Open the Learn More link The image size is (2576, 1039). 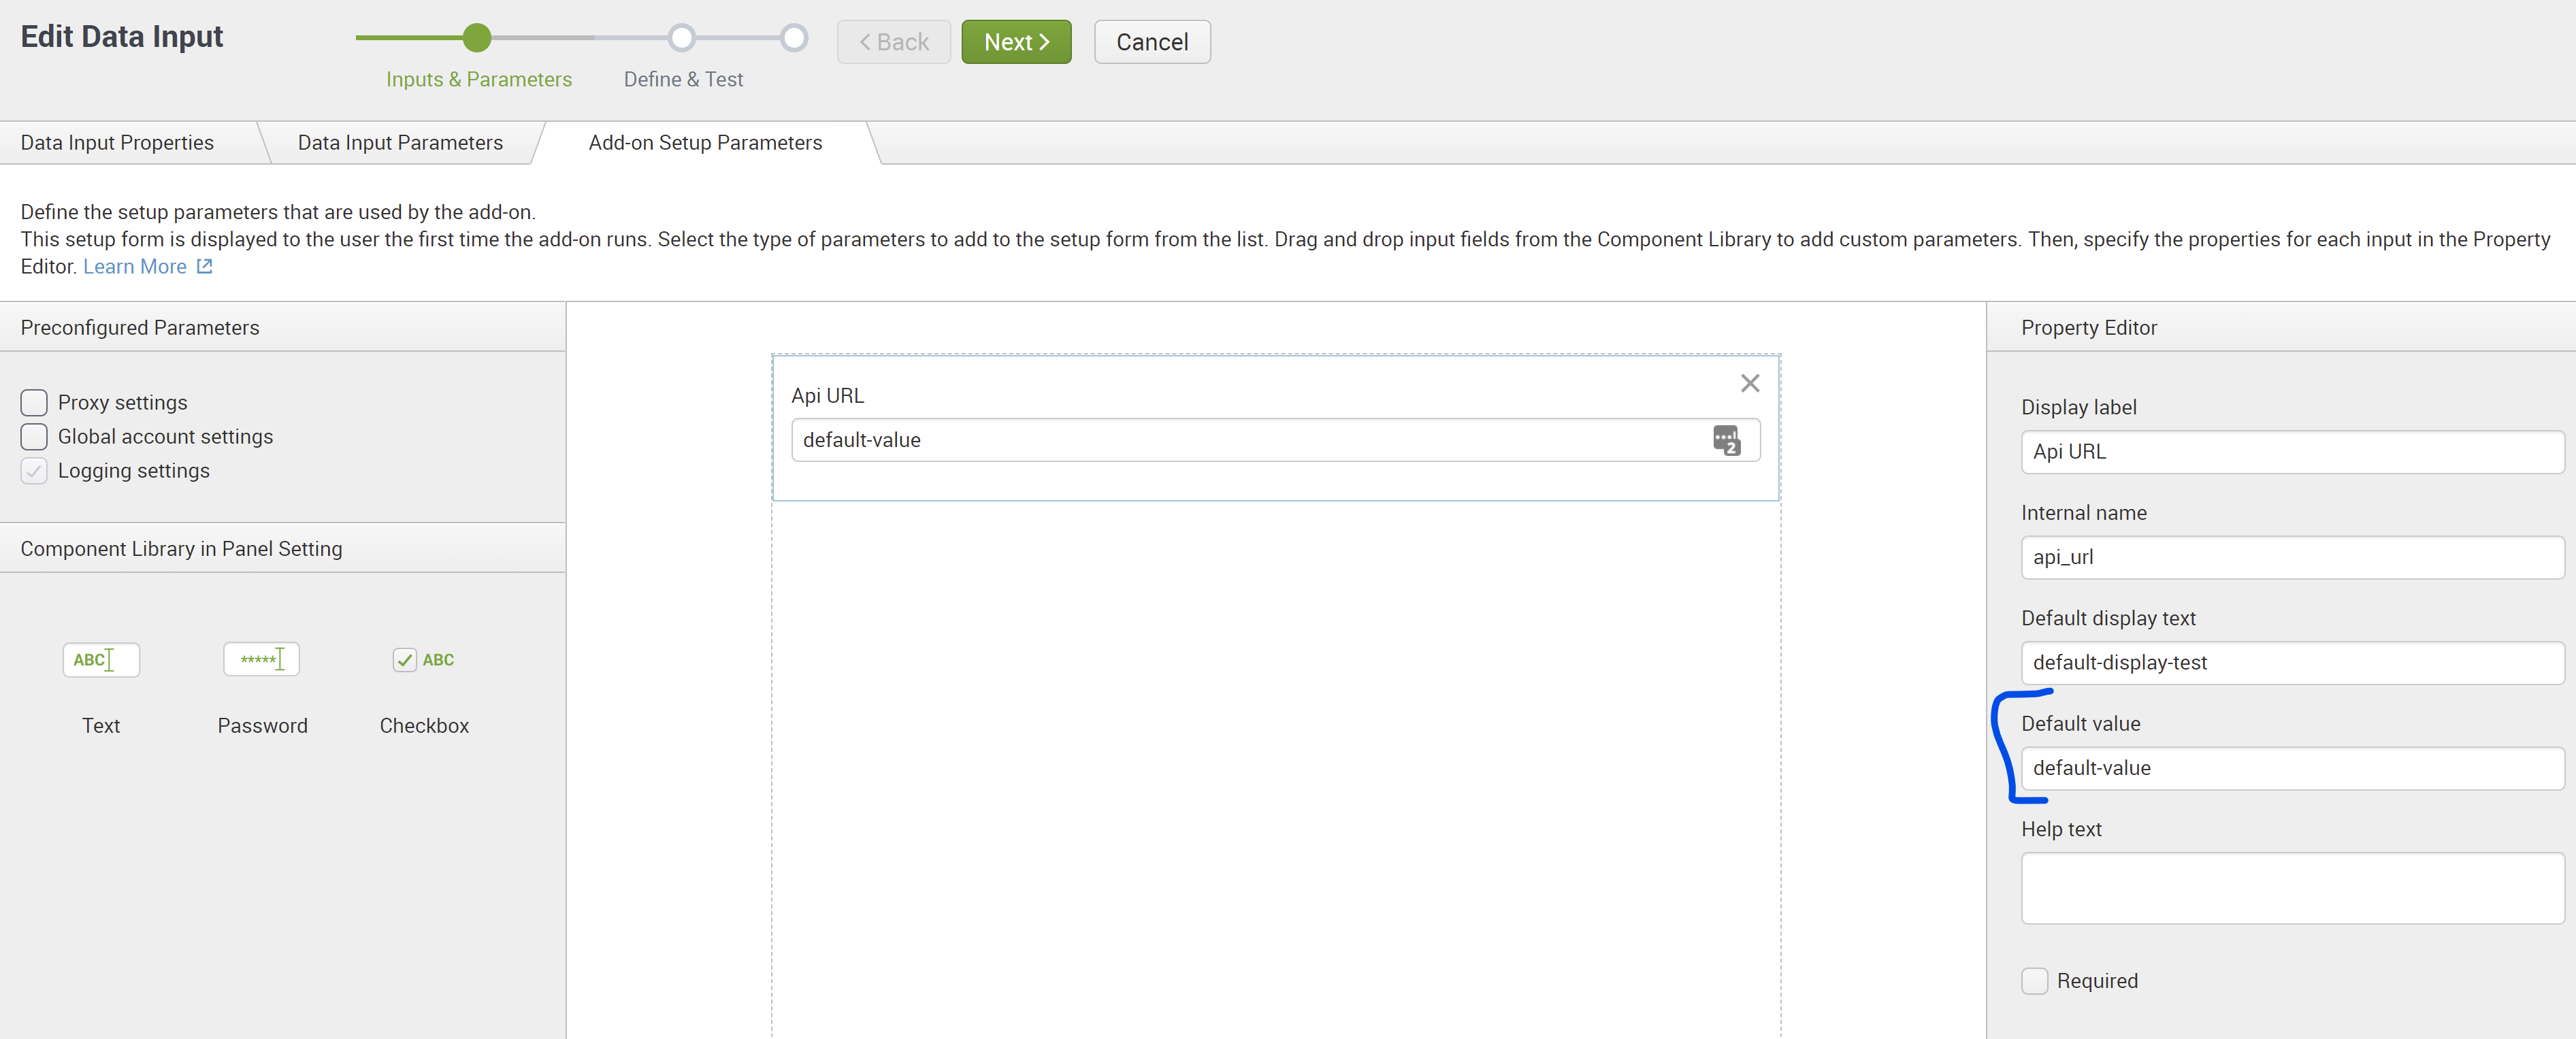click(x=135, y=266)
